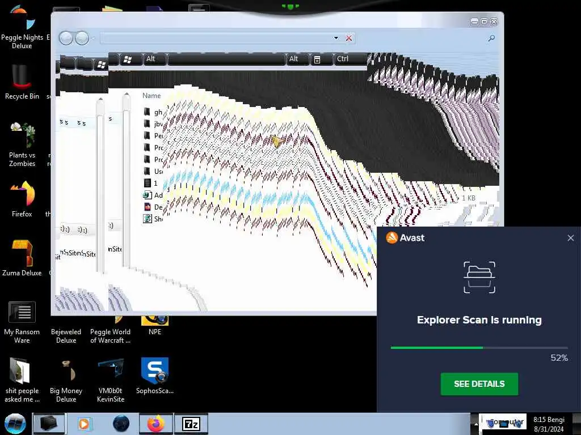Launch the SophosSca... desktop icon

[155, 376]
